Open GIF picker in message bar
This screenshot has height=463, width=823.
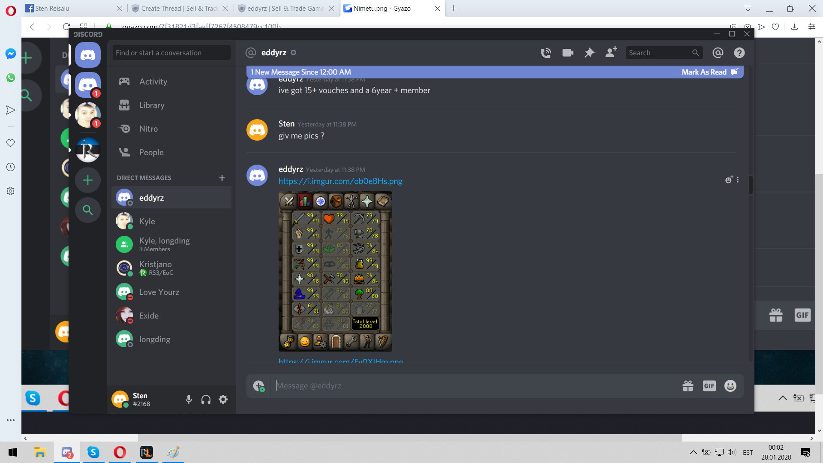pyautogui.click(x=709, y=386)
